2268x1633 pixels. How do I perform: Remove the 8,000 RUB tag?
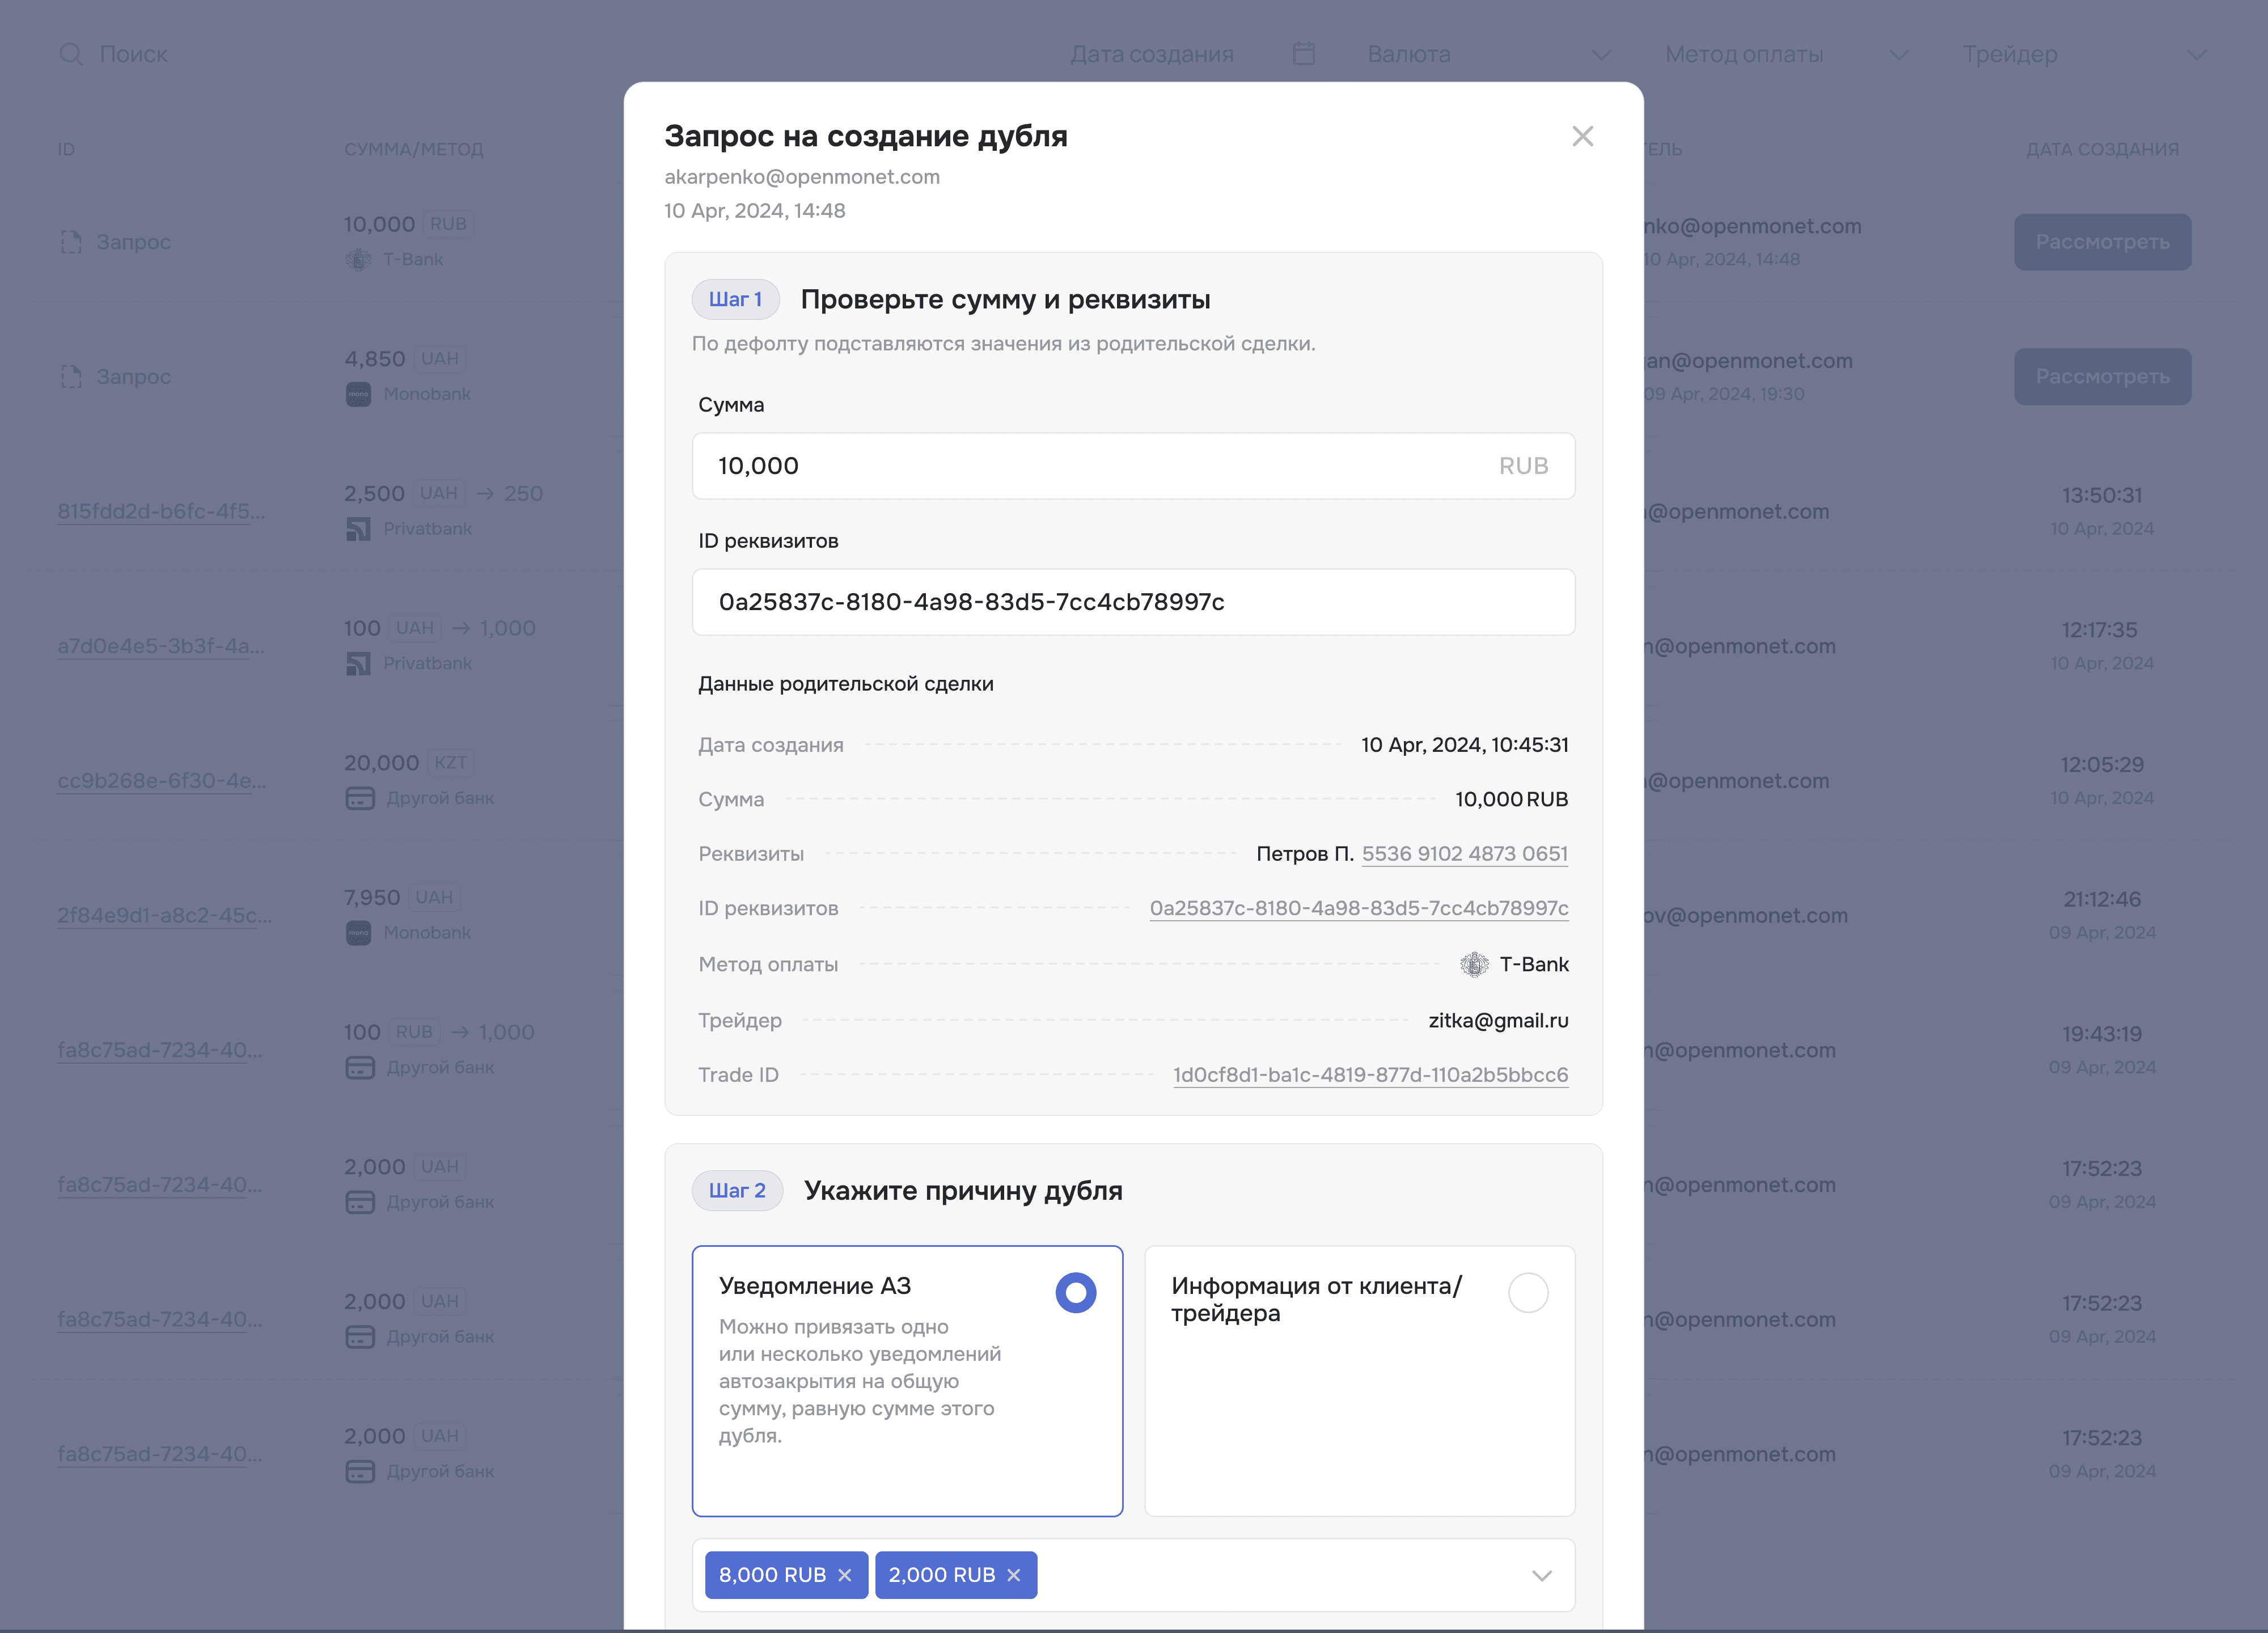tap(845, 1575)
